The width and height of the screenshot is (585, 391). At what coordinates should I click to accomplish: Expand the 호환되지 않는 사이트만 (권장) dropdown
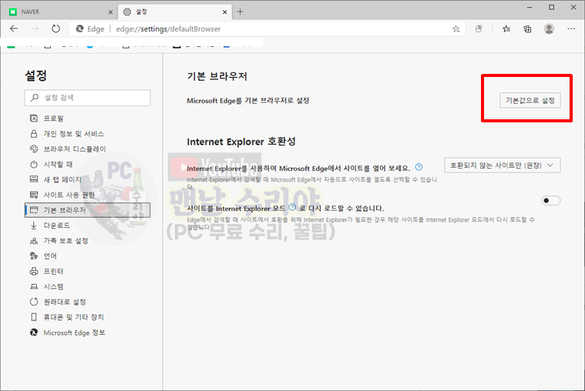[503, 165]
